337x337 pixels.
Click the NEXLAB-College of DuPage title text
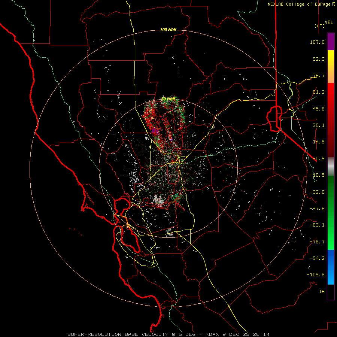(299, 4)
